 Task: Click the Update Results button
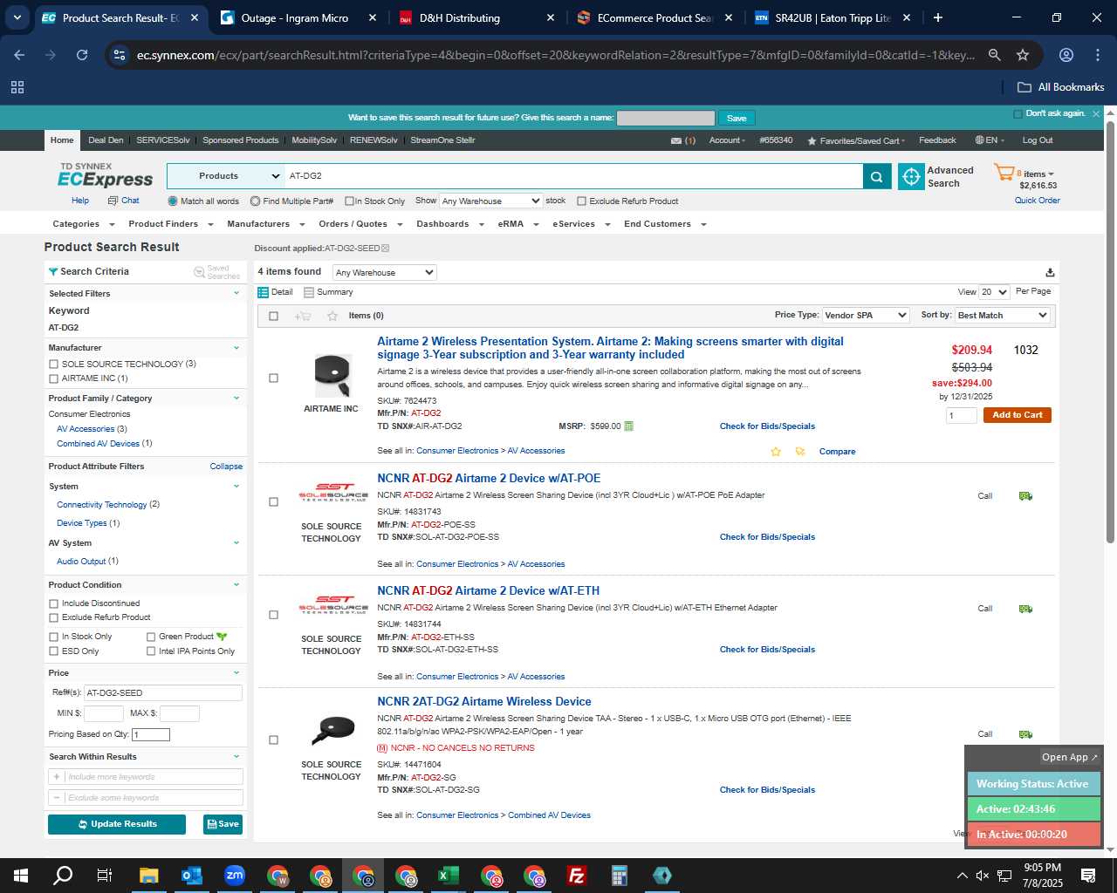(117, 824)
